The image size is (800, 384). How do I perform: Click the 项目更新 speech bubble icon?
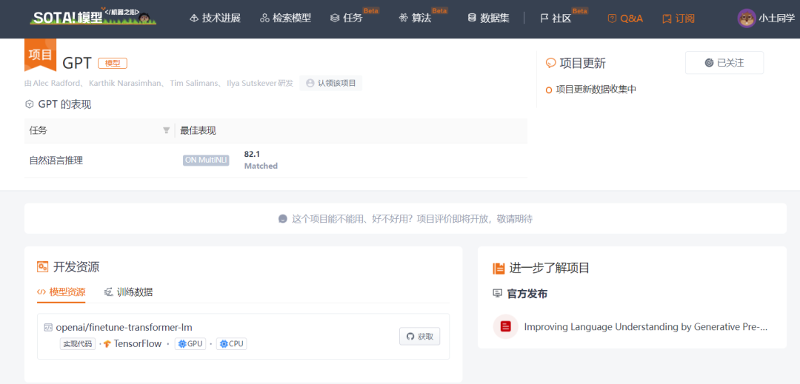[x=550, y=63]
